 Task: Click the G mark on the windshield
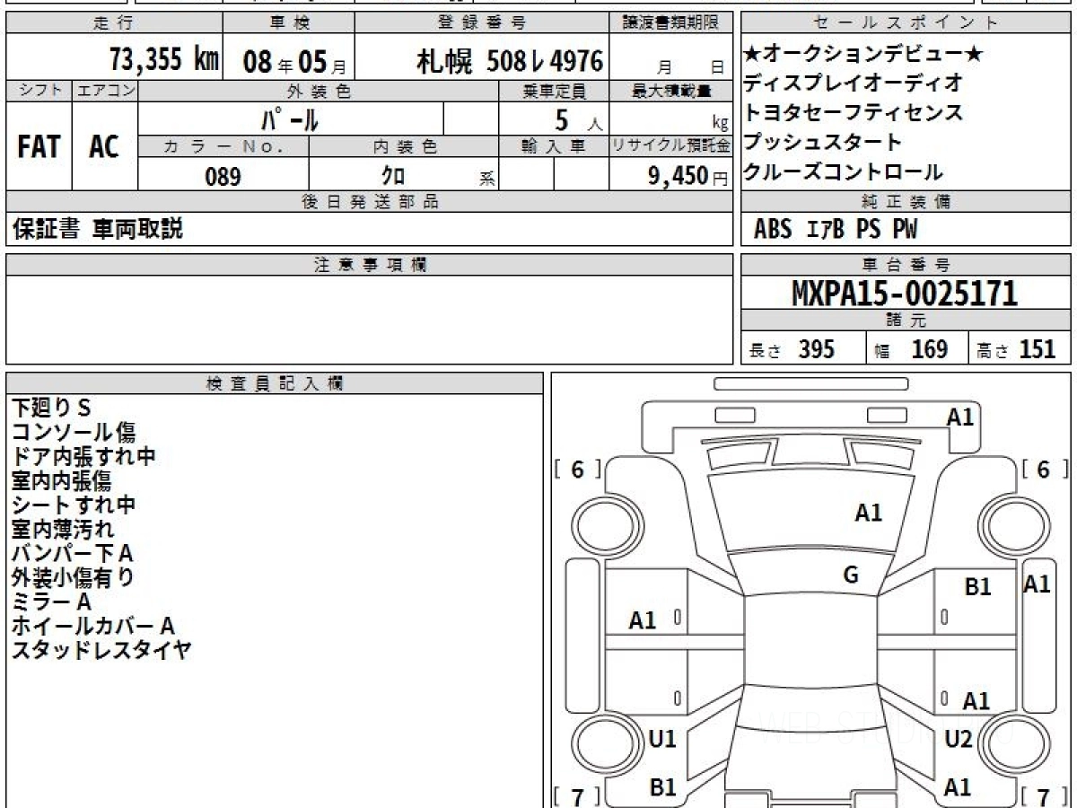click(851, 576)
